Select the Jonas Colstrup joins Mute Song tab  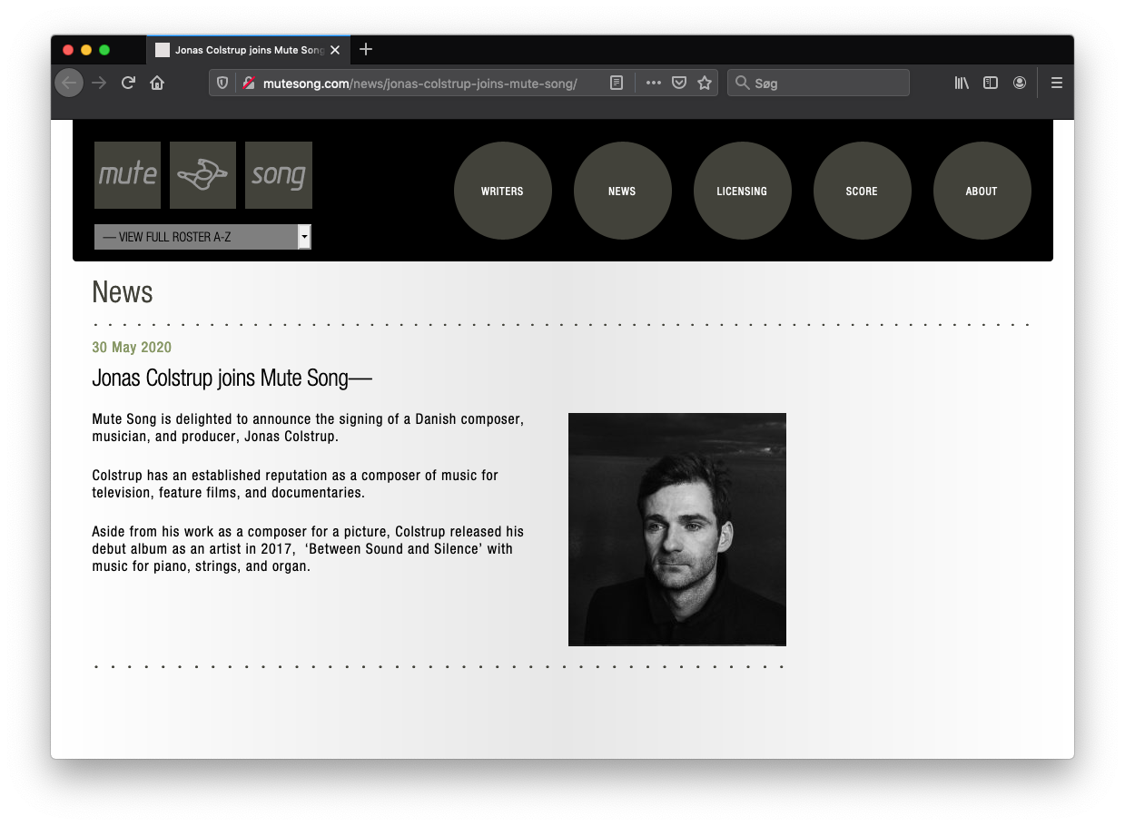pos(248,50)
